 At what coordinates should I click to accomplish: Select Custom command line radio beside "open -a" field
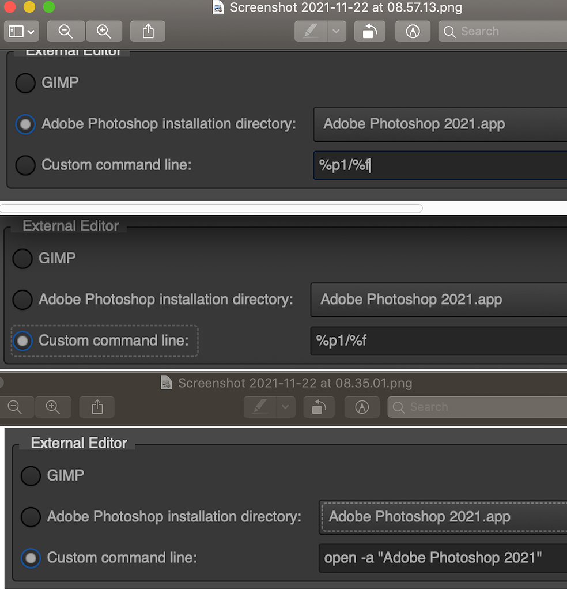(x=31, y=558)
